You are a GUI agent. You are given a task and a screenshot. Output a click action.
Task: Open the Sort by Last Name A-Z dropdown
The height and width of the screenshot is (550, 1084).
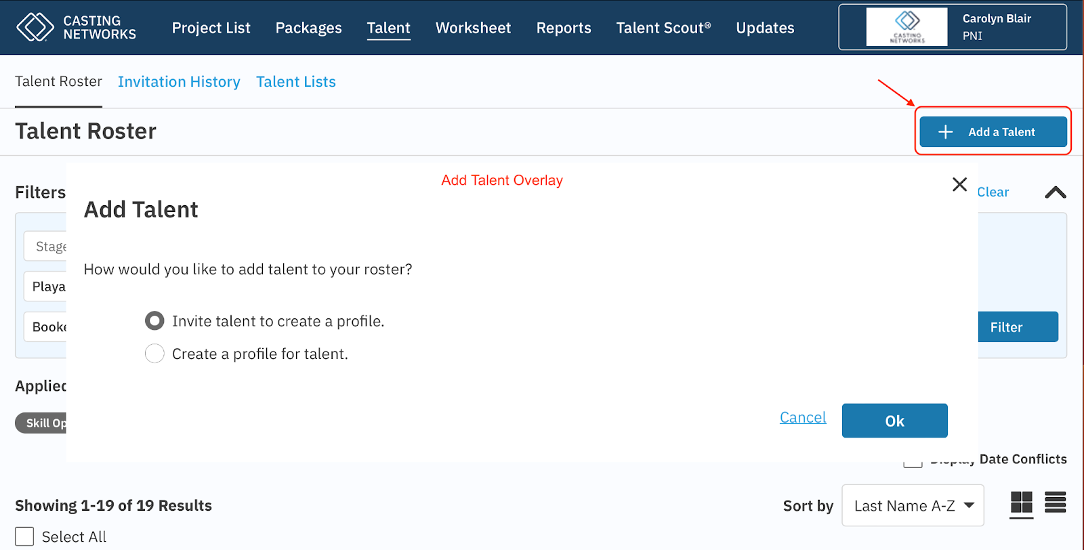pyautogui.click(x=912, y=505)
